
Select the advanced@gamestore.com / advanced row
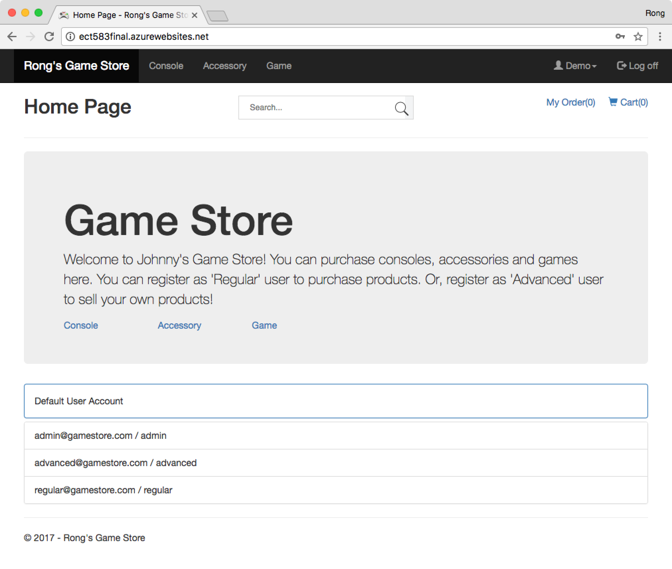336,463
